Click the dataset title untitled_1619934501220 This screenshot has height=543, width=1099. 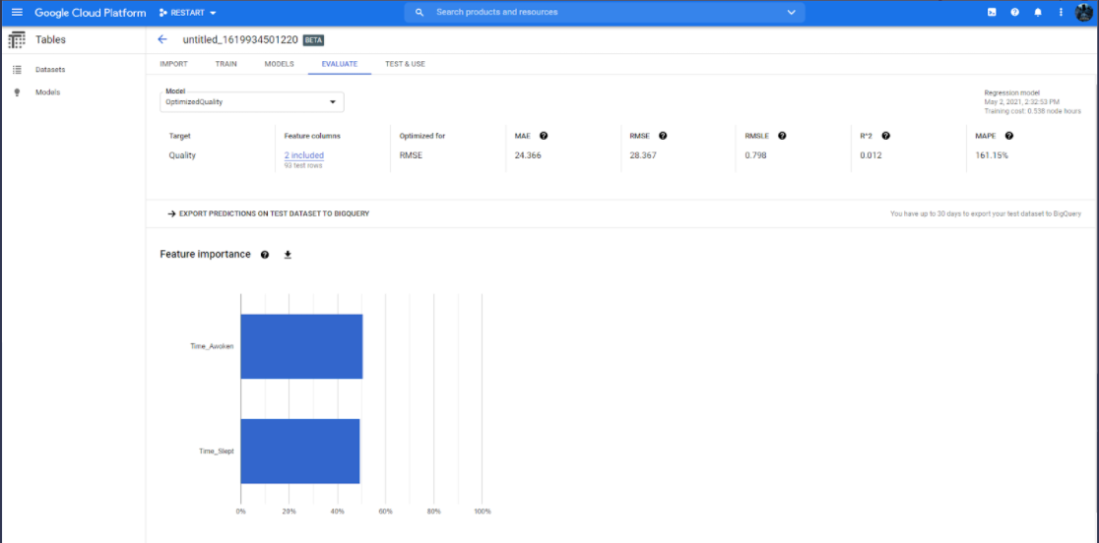click(x=239, y=40)
